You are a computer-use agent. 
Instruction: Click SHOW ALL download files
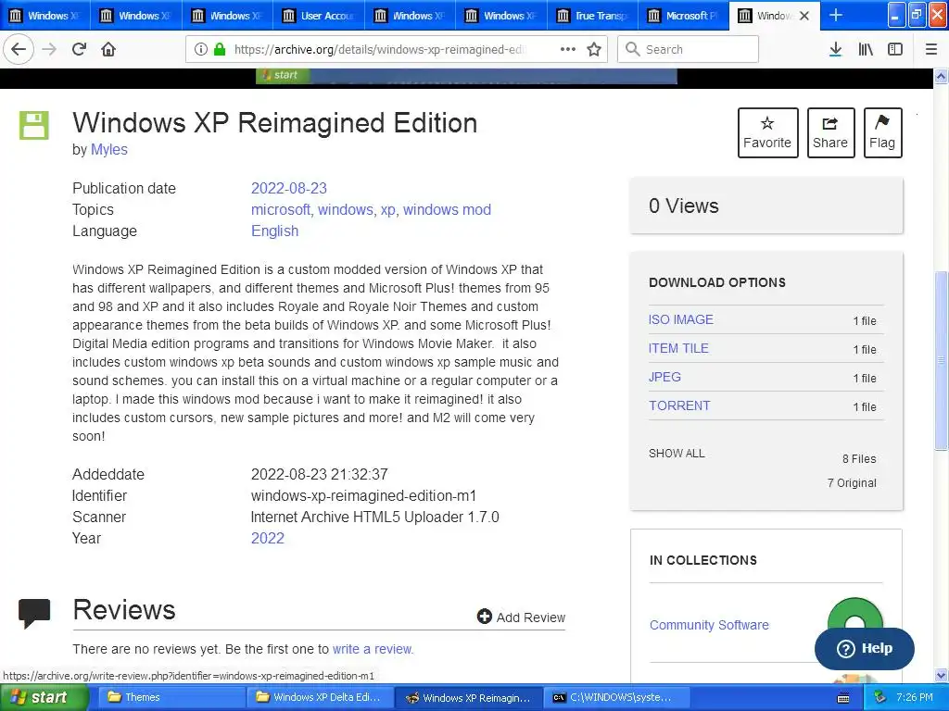point(677,454)
